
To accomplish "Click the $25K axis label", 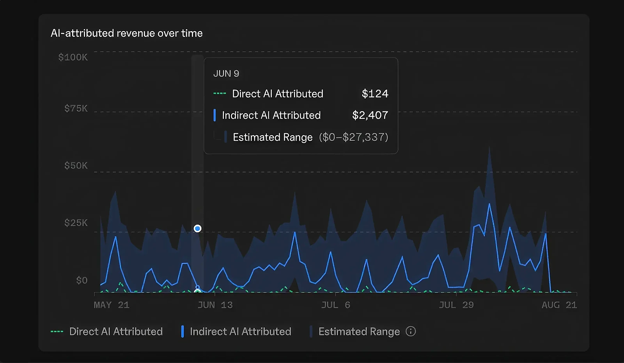I will 76,223.
